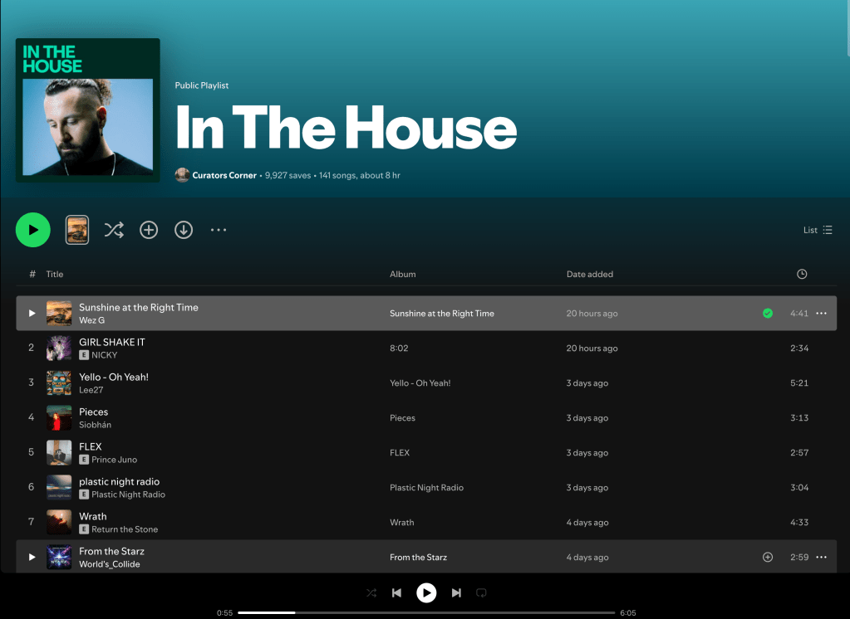Click the Curators Corner avatar

[182, 175]
